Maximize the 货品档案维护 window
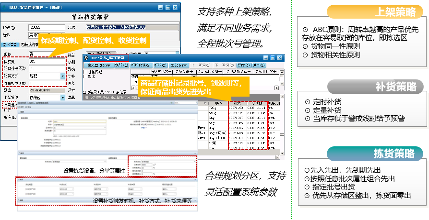The image size is (429, 220). pos(167,8)
